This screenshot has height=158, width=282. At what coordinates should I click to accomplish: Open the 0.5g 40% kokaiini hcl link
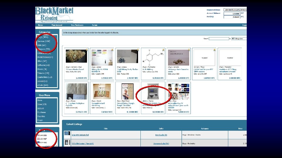tap(80, 135)
